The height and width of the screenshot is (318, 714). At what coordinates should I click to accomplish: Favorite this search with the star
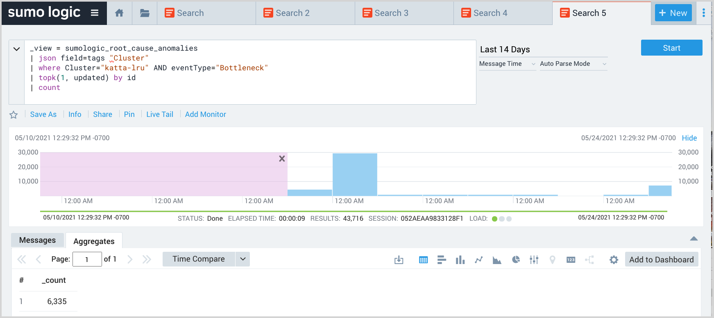point(14,115)
